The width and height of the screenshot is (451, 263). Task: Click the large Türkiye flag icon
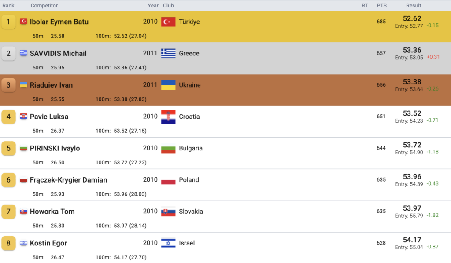pyautogui.click(x=168, y=22)
